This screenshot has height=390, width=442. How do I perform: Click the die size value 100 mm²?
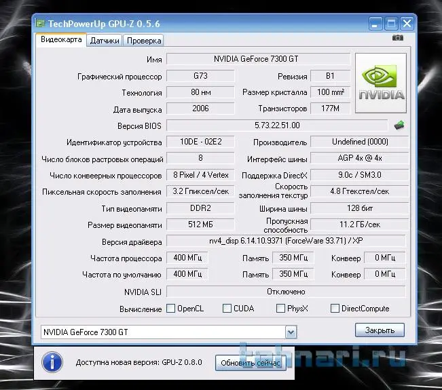pyautogui.click(x=331, y=92)
